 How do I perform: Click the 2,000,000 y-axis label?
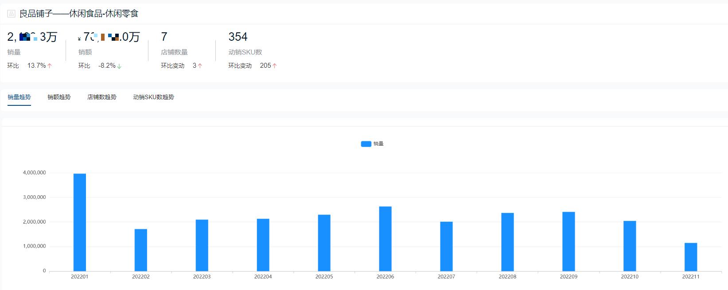point(34,222)
